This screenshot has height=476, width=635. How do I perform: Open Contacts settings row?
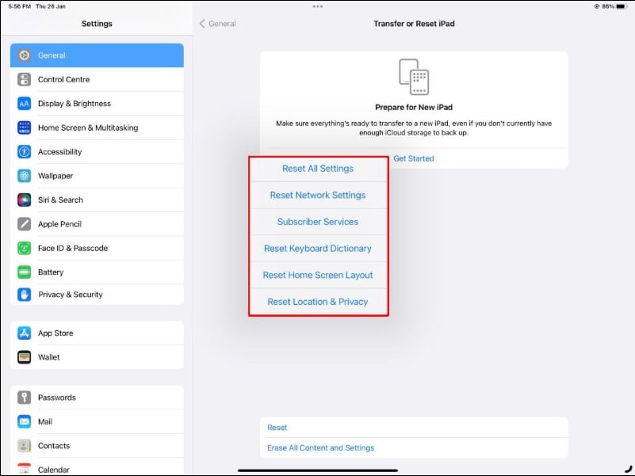pos(97,446)
